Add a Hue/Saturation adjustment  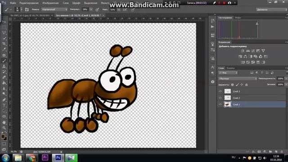pyautogui.click(x=240, y=57)
